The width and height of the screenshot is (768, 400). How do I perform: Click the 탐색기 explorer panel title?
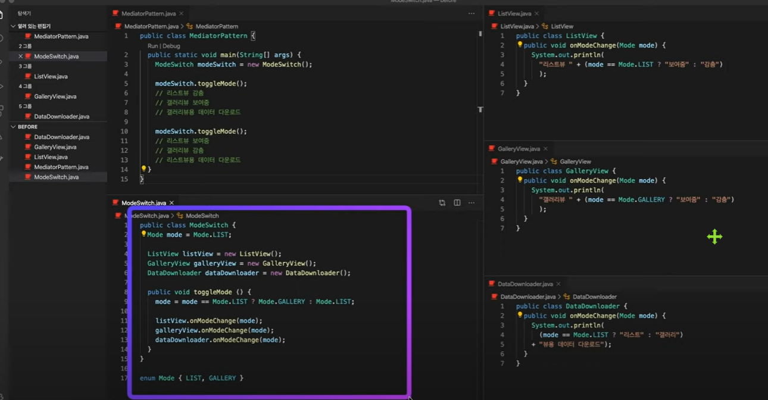(x=24, y=12)
